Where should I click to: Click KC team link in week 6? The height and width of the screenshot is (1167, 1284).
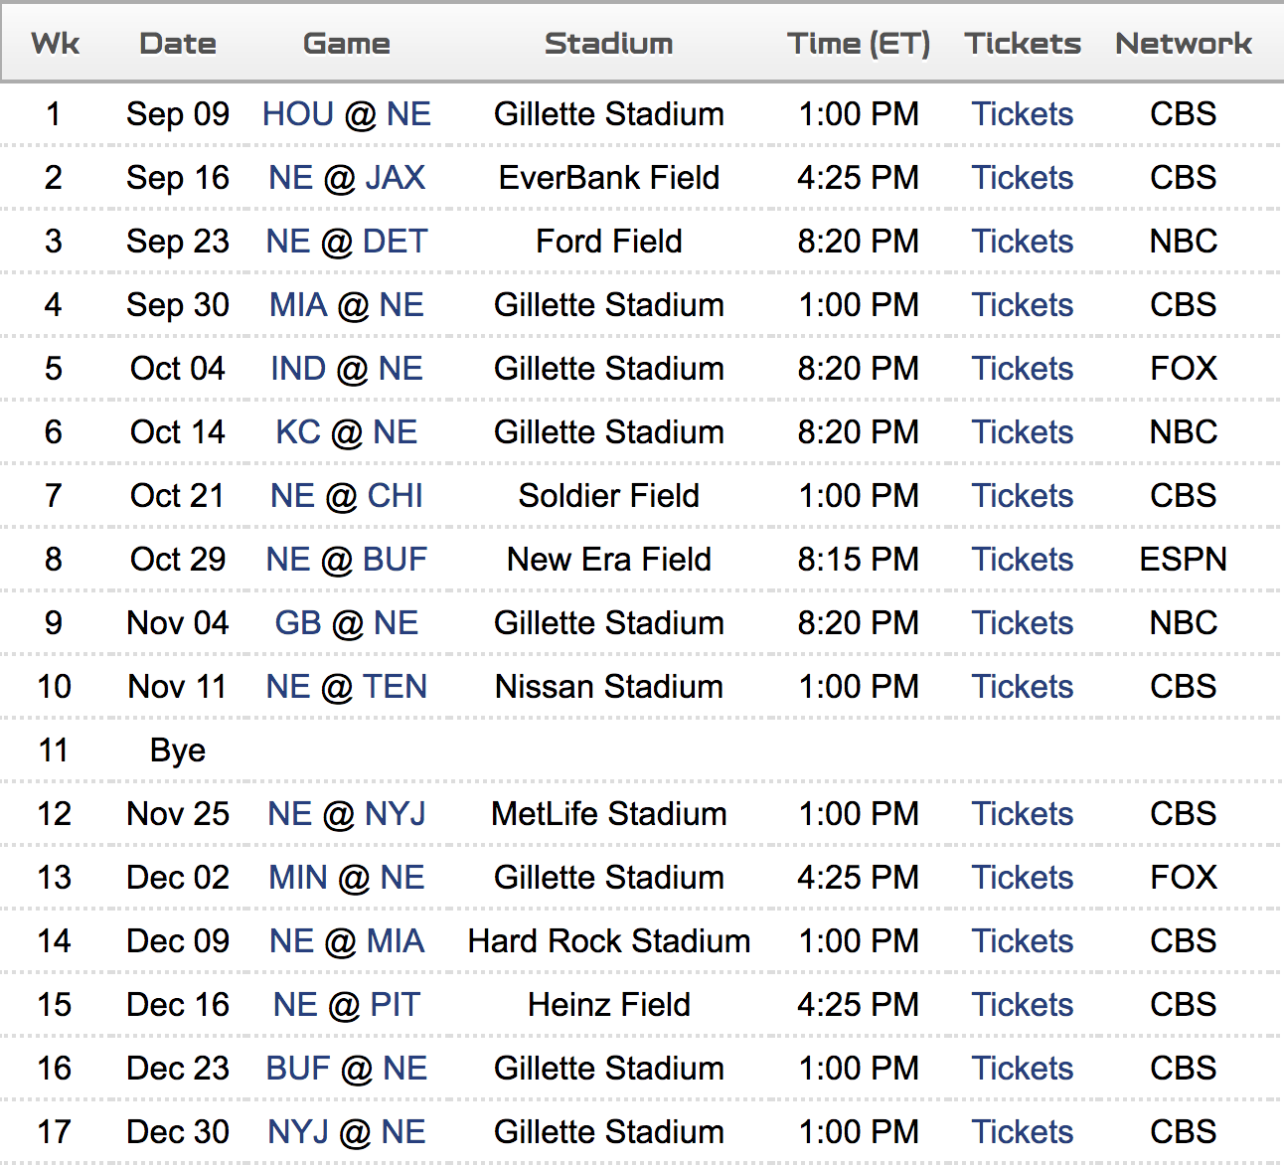click(x=297, y=432)
